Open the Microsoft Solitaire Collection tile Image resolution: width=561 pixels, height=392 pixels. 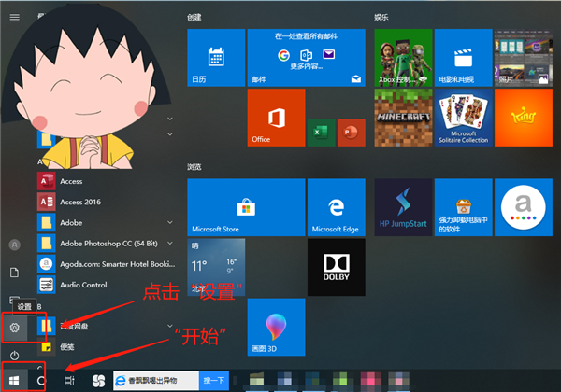click(x=460, y=119)
